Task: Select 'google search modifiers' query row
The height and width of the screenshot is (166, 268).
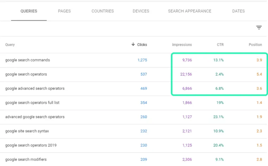Action: [133, 160]
